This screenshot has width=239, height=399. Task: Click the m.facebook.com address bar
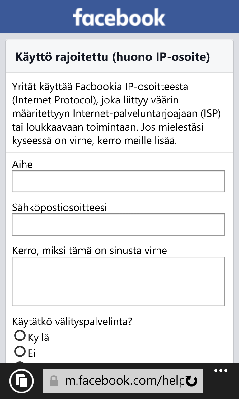123,381
